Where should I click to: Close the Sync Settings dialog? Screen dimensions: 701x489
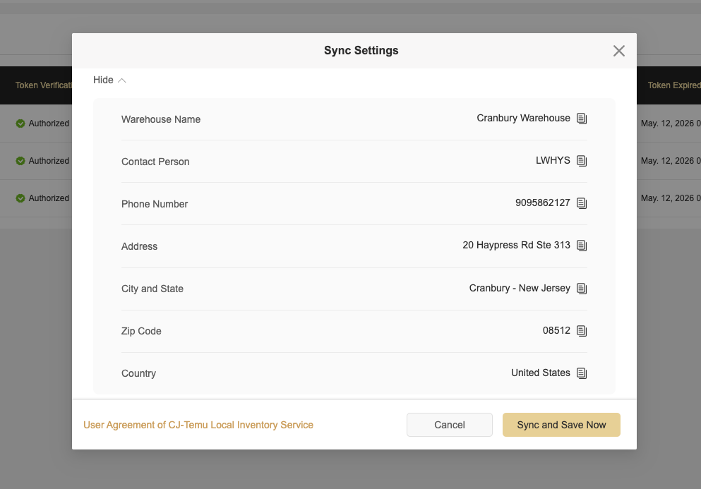coord(619,51)
